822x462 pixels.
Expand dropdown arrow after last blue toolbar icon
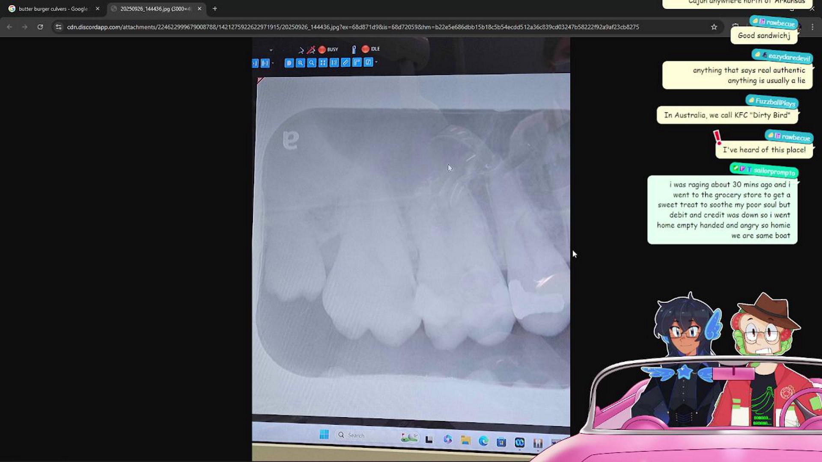(x=376, y=62)
